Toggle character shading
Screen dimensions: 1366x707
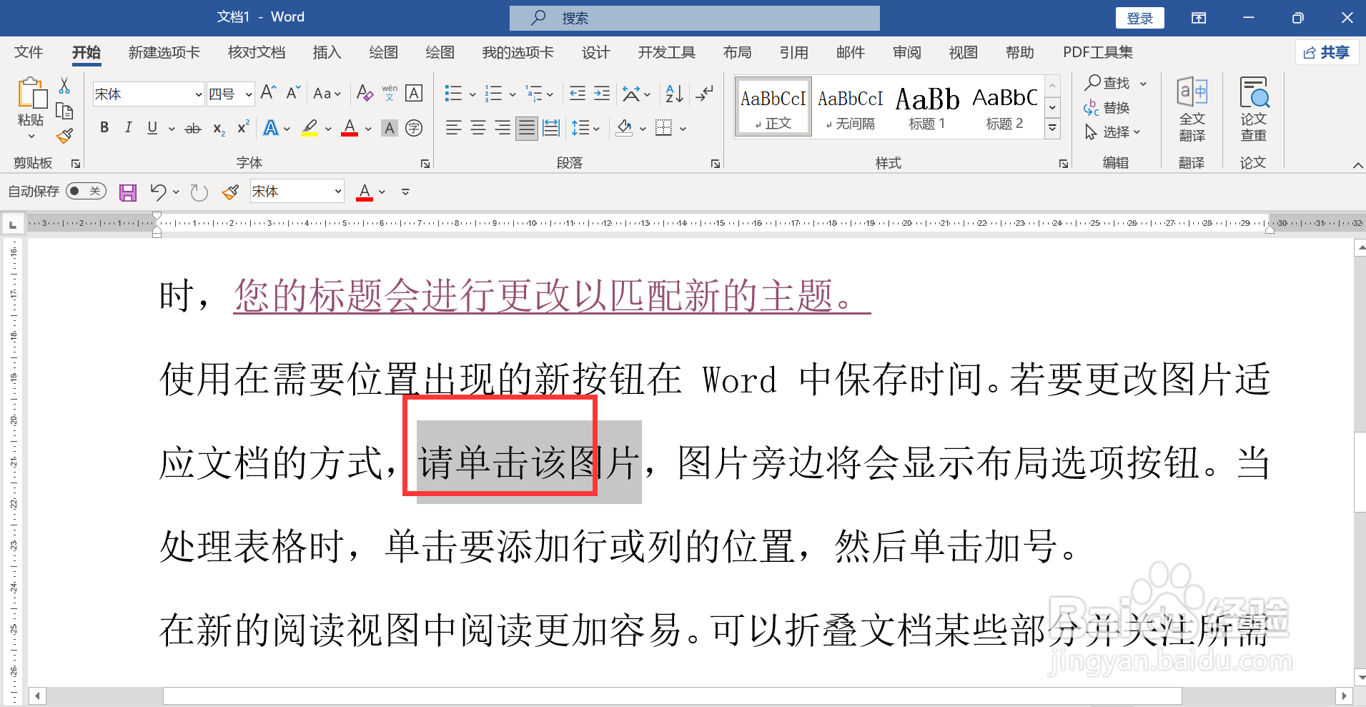pos(390,128)
